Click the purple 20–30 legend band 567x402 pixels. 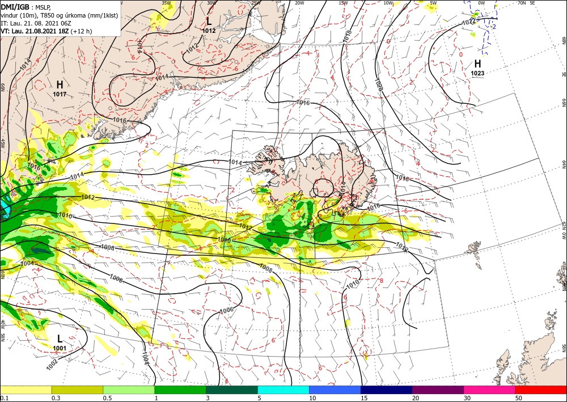pos(438,390)
